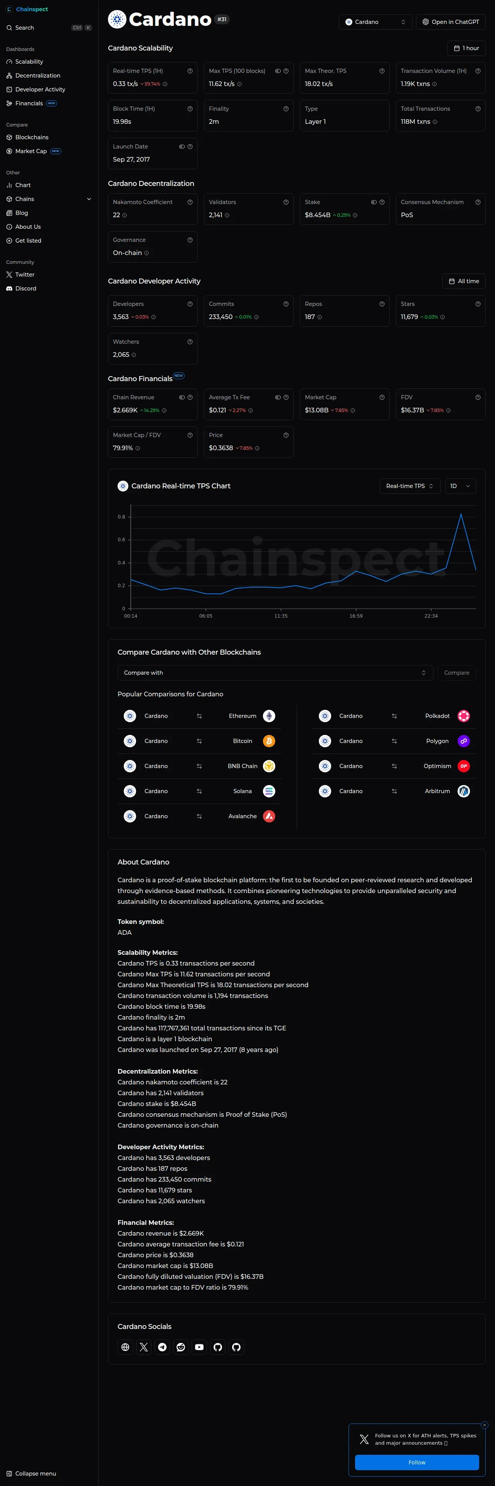Toggle the switch on Max TPS card

[x=278, y=71]
